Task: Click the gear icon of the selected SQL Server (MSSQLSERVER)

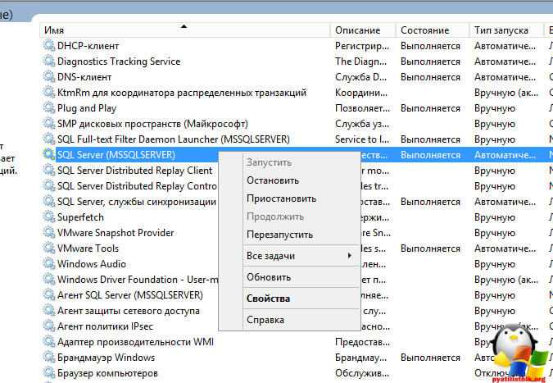Action: click(48, 155)
